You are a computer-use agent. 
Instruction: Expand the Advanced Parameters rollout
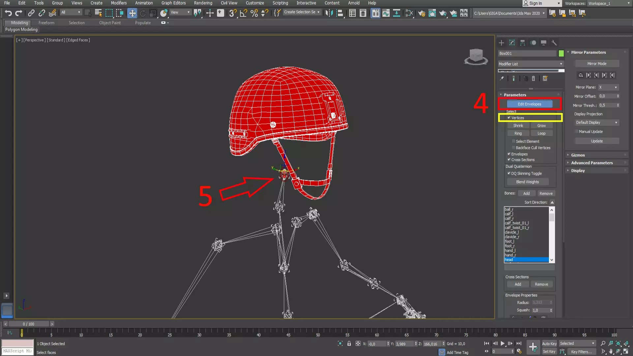[592, 163]
